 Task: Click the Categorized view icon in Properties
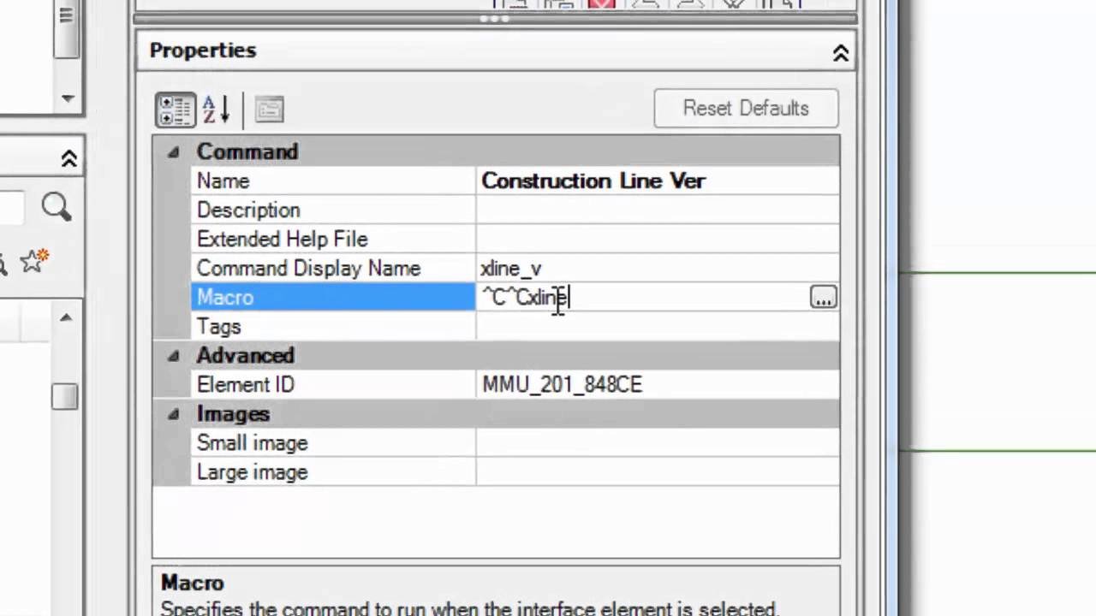[x=176, y=110]
